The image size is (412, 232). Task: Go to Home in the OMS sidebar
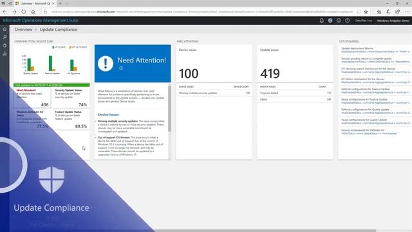[5, 29]
